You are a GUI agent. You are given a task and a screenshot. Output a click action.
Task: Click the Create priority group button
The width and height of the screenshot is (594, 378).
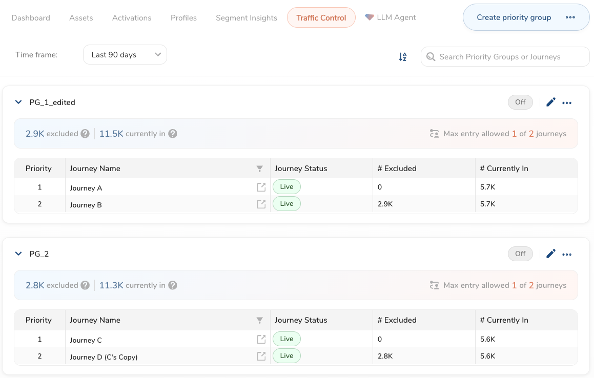(x=514, y=17)
